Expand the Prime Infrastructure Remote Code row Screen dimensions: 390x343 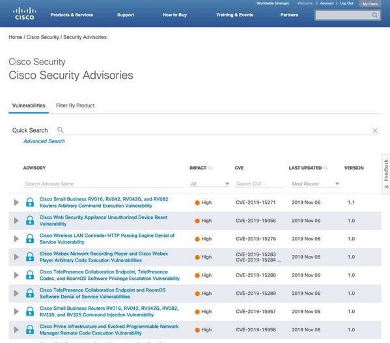pyautogui.click(x=16, y=329)
